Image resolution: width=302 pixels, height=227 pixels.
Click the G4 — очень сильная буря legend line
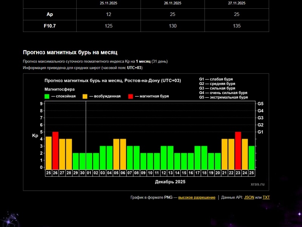[x=223, y=93]
